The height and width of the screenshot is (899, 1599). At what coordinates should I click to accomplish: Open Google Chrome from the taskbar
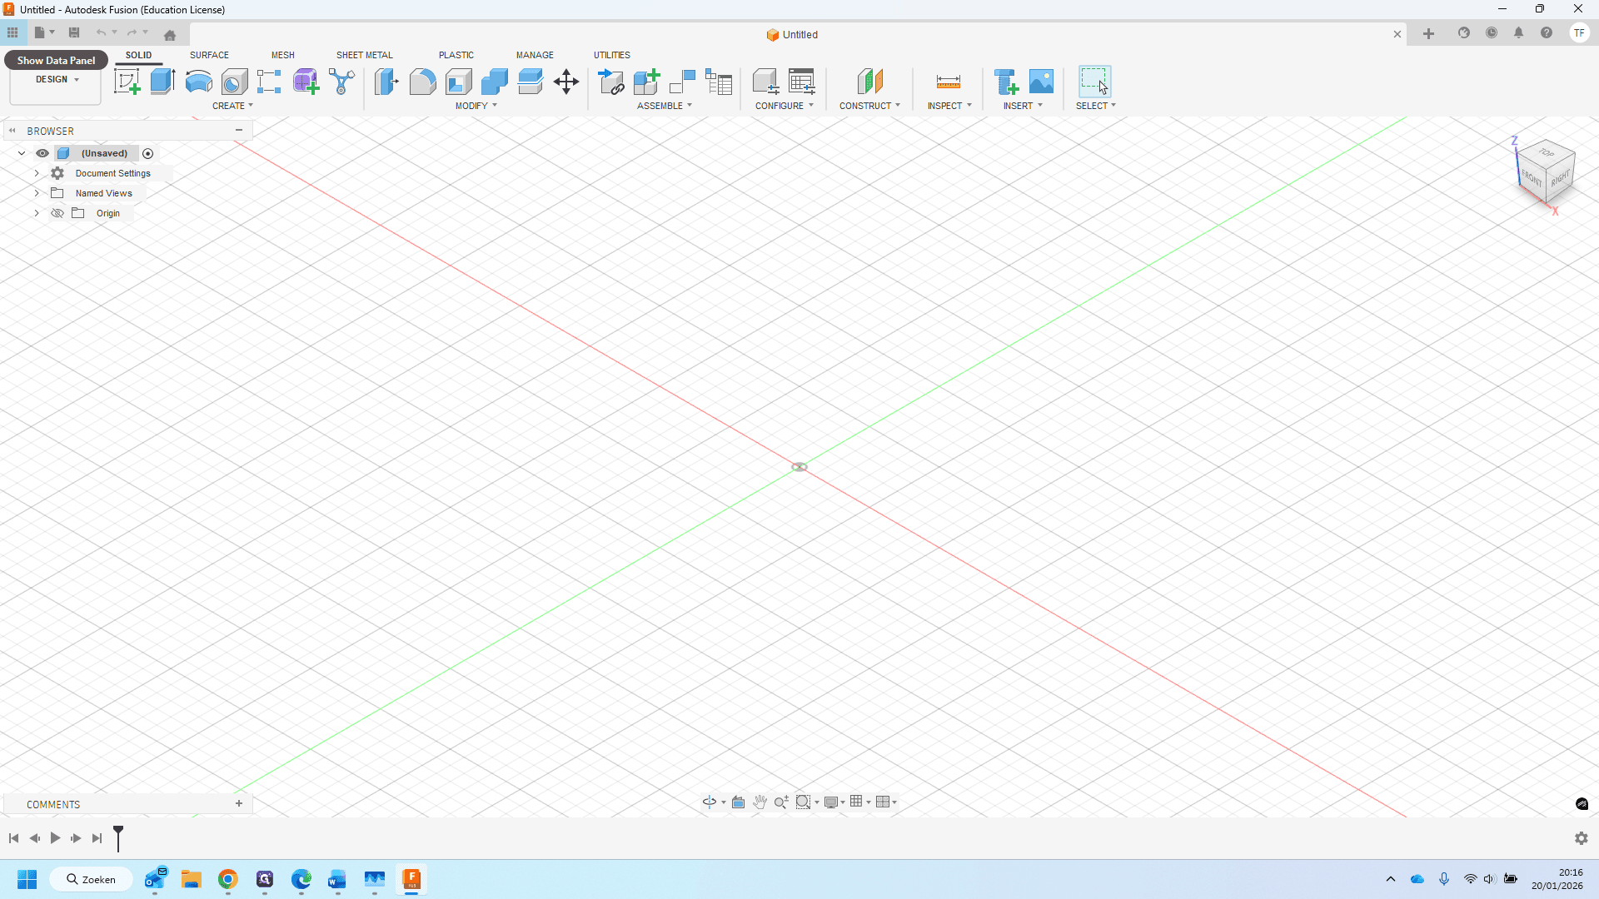[x=228, y=879]
